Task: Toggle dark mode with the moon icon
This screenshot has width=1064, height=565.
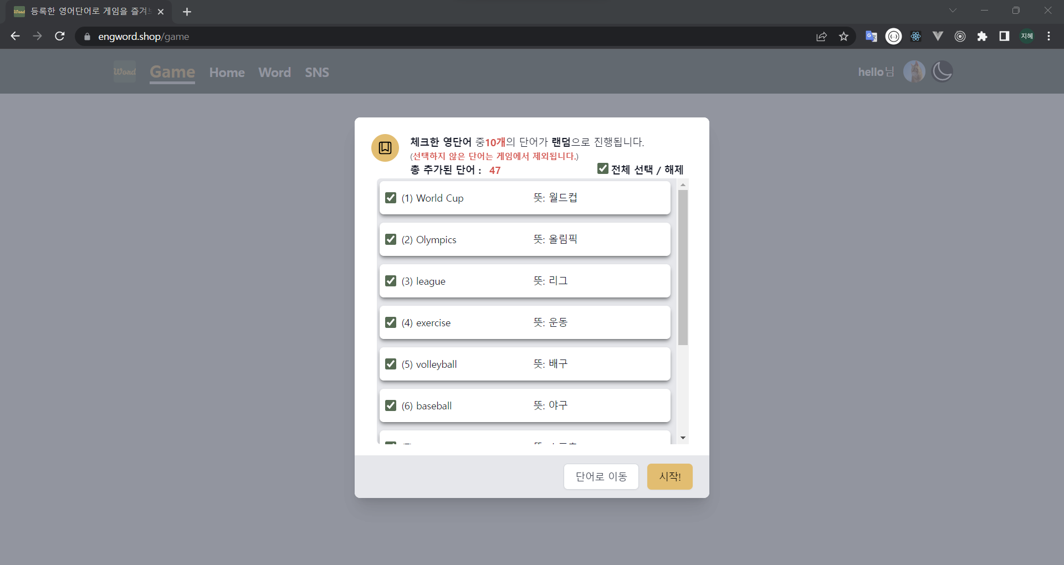Action: 942,71
